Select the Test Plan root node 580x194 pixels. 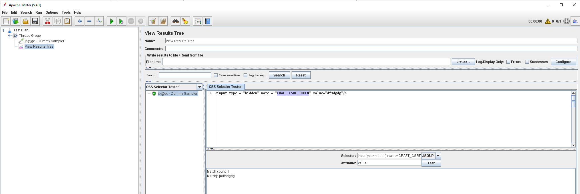[21, 30]
